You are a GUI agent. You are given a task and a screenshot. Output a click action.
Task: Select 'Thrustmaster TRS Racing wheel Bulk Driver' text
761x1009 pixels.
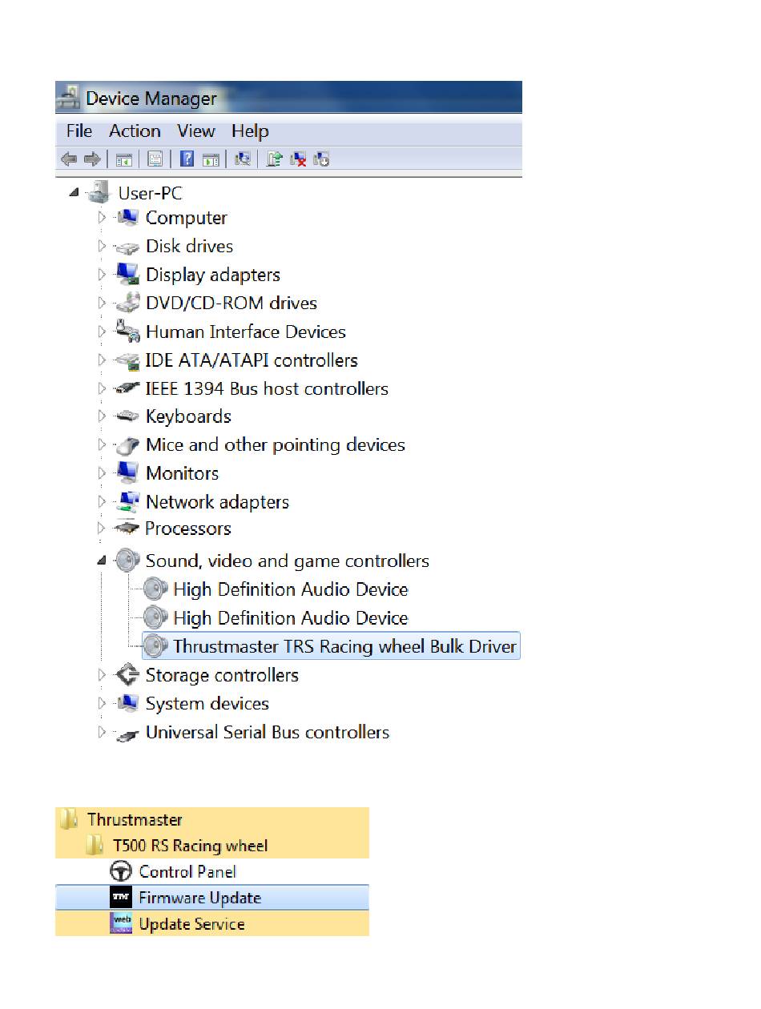tap(344, 646)
